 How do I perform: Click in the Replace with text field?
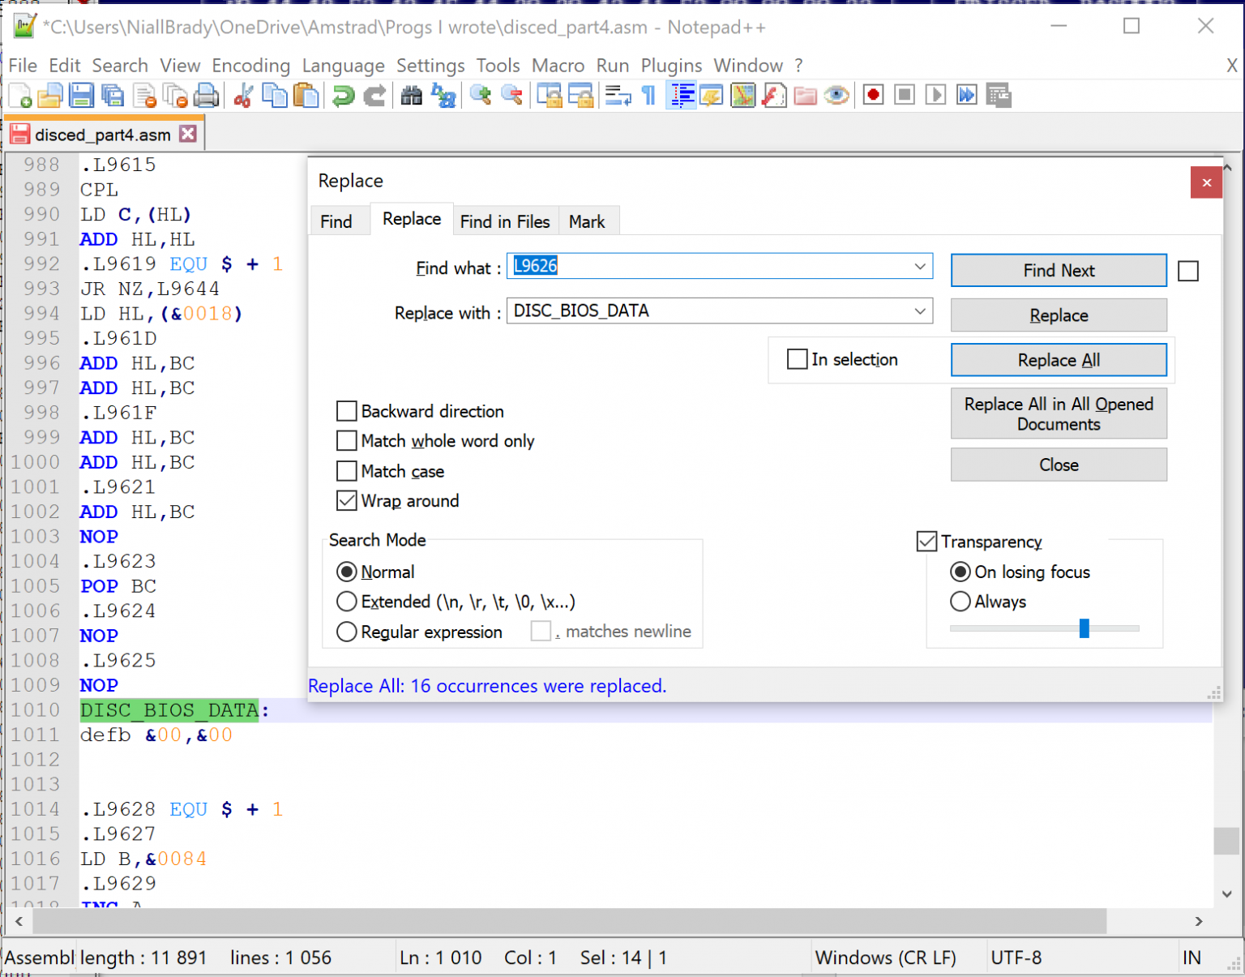(x=705, y=311)
